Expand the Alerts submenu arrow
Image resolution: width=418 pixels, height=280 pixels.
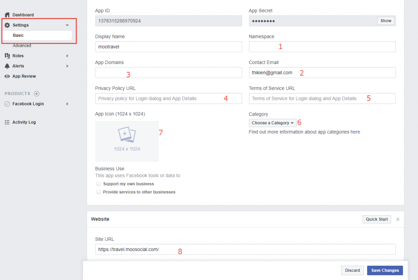67,66
